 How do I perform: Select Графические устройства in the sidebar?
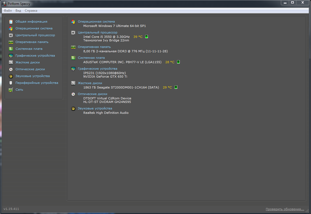pyautogui.click(x=35, y=56)
